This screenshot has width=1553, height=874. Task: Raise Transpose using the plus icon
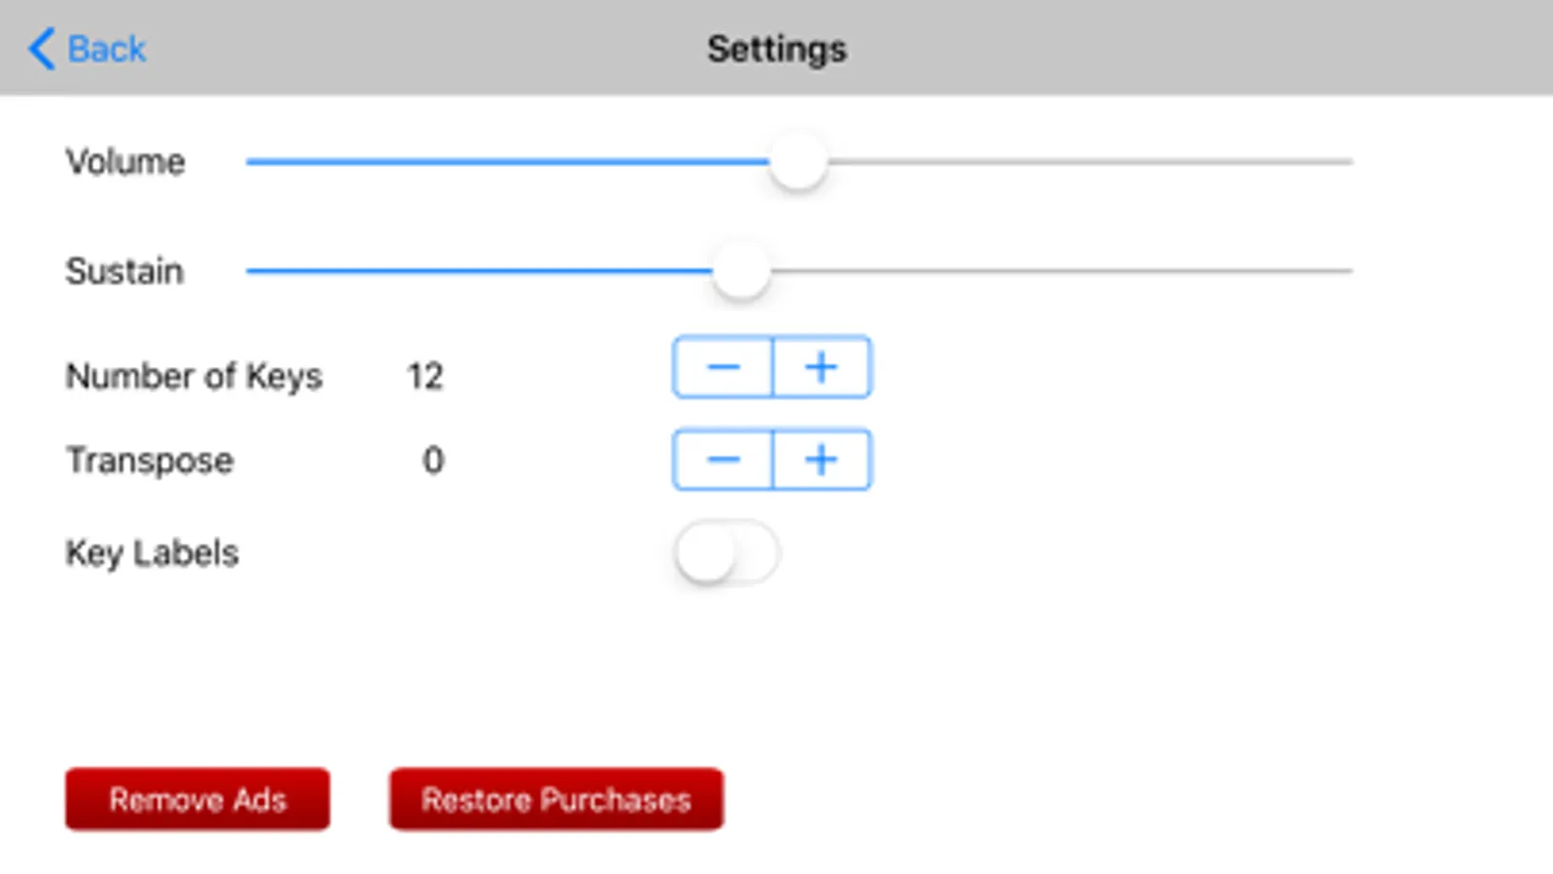(x=822, y=459)
